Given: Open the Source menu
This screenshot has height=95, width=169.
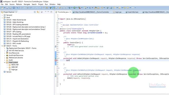Looking at the screenshot, I should tap(12, 4).
